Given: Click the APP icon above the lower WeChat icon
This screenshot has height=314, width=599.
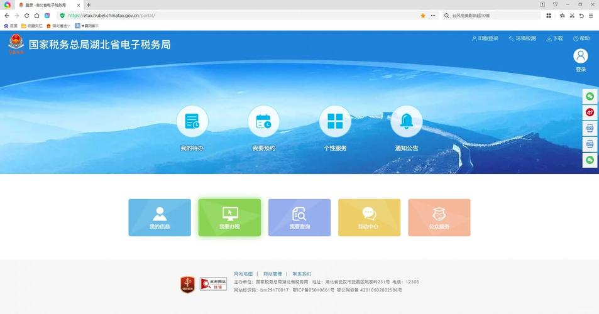Looking at the screenshot, I should 590,144.
